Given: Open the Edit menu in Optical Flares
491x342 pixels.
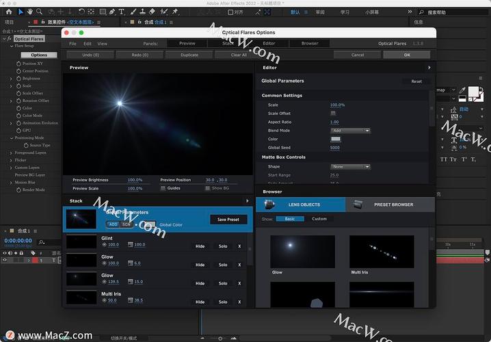Looking at the screenshot, I should [88, 44].
